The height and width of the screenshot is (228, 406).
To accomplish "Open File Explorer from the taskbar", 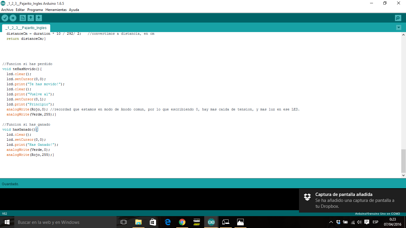I will pos(139,222).
